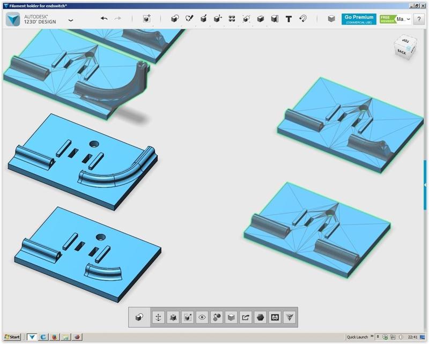Click the Free Member badge

click(x=388, y=19)
